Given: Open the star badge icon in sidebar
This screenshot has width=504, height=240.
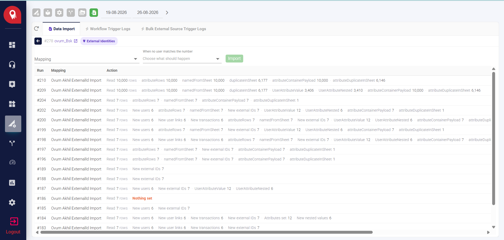Looking at the screenshot, I should coord(12,84).
